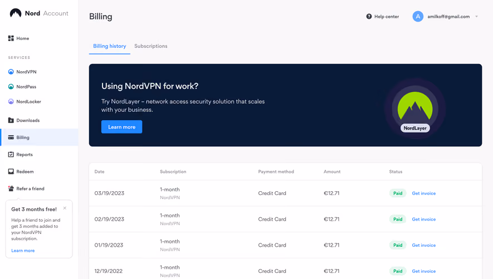
Task: Click the Refer a friend gift icon
Action: click(11, 188)
